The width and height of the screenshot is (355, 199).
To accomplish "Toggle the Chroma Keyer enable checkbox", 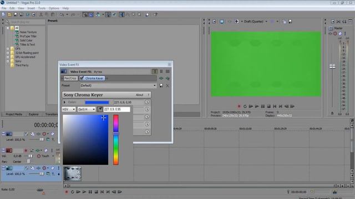I will click(x=82, y=78).
